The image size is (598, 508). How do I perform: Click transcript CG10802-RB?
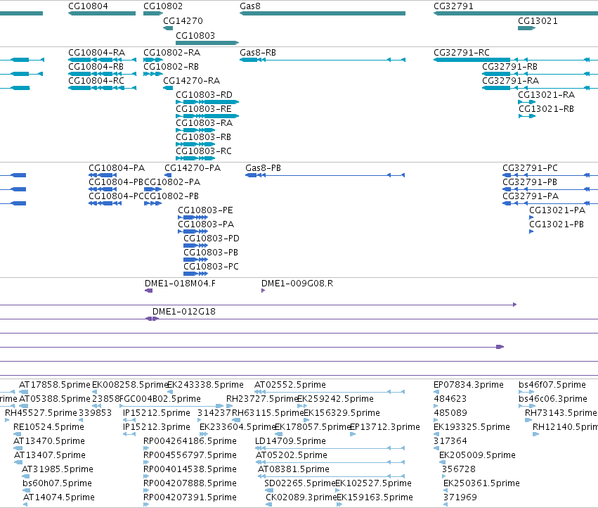[153, 74]
